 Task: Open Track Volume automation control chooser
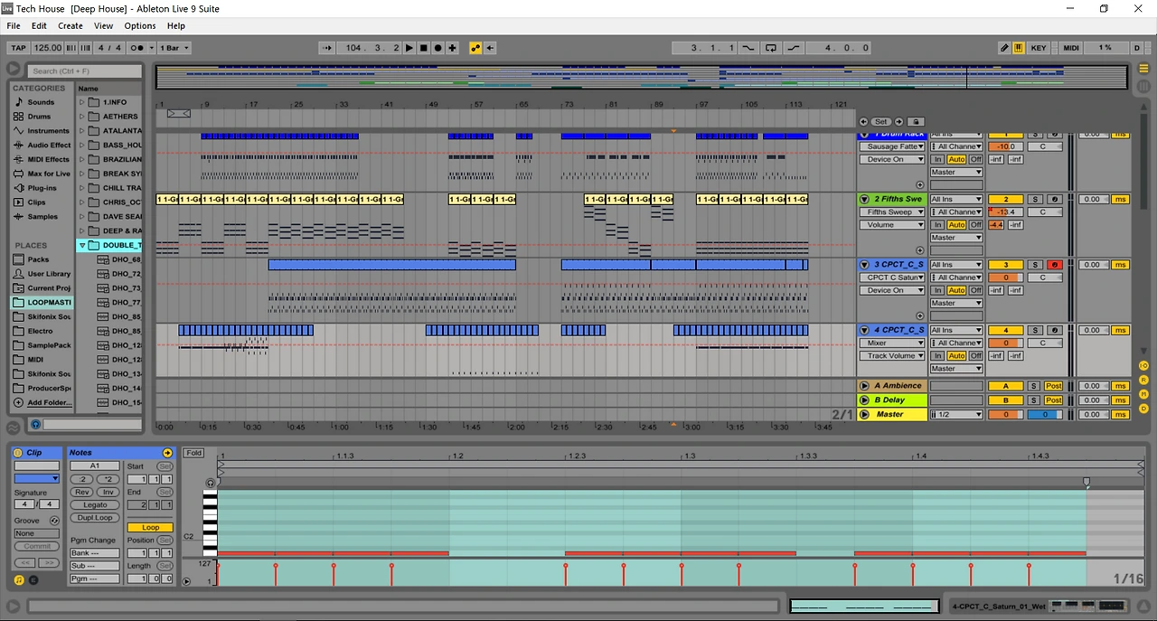(892, 356)
